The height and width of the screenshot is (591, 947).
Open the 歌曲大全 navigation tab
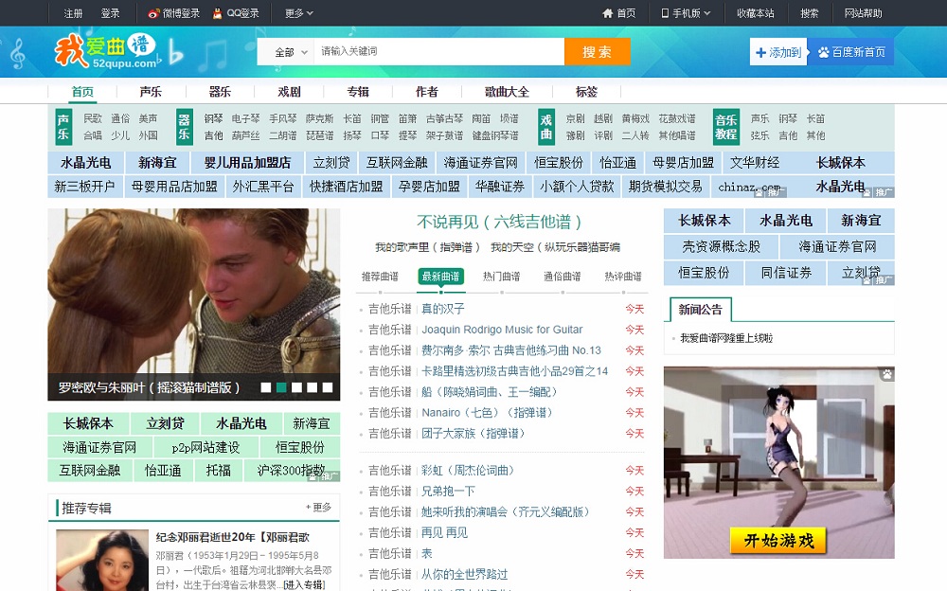click(507, 92)
